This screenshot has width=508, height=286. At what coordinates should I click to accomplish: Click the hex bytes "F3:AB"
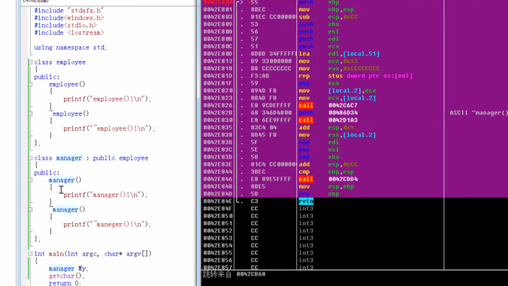click(x=260, y=76)
